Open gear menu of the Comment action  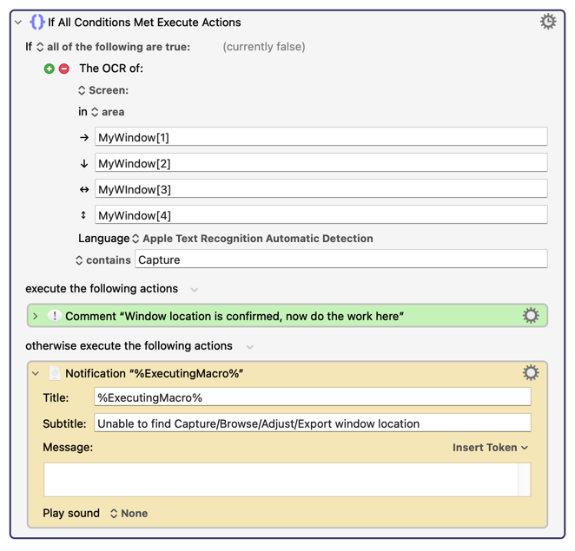click(531, 316)
